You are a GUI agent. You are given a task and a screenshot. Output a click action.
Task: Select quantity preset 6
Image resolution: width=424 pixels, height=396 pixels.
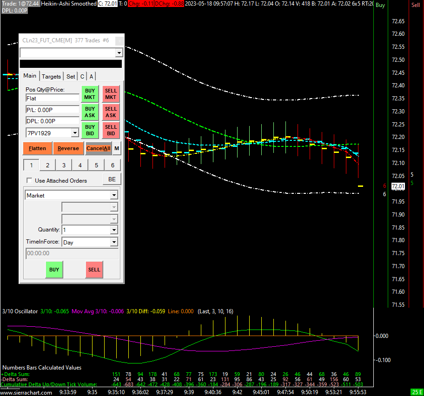click(x=113, y=165)
